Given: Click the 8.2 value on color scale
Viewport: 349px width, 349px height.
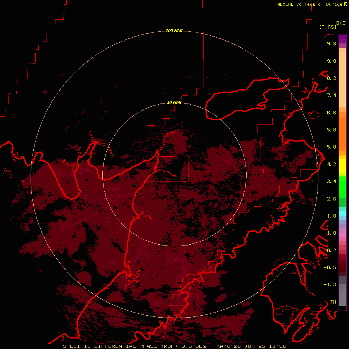Looking at the screenshot, I should click(x=332, y=78).
